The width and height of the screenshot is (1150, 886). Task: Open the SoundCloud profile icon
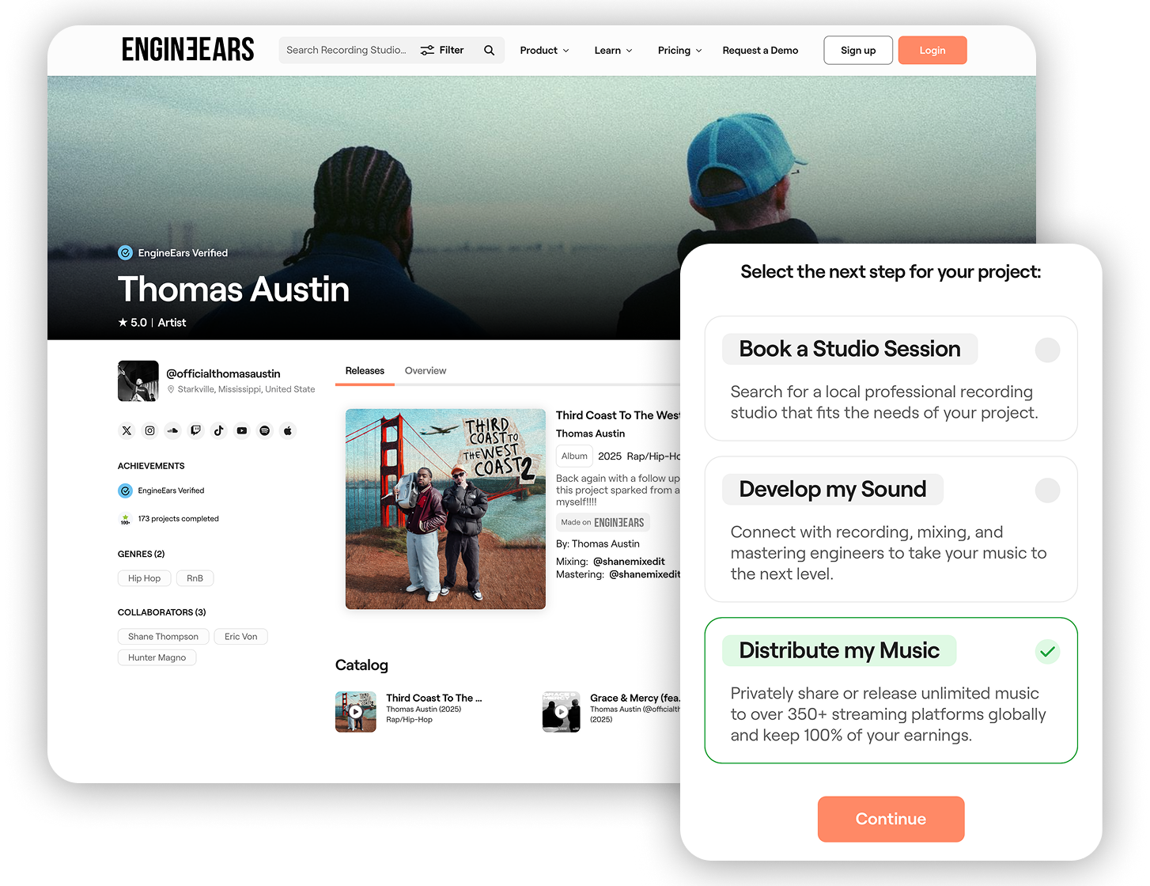tap(172, 430)
